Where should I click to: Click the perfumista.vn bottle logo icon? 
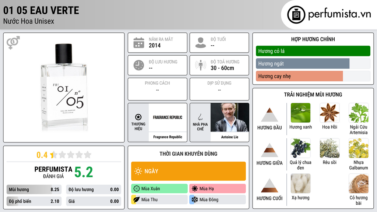(x=296, y=15)
